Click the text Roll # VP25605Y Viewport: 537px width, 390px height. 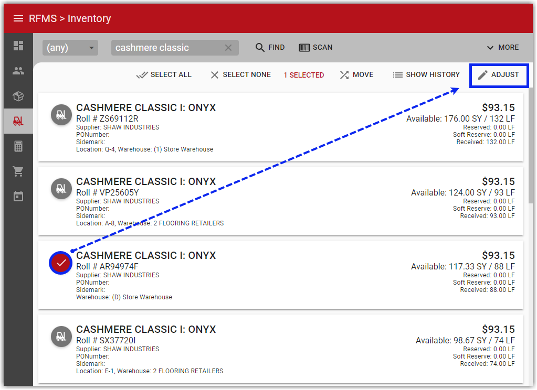pyautogui.click(x=108, y=192)
